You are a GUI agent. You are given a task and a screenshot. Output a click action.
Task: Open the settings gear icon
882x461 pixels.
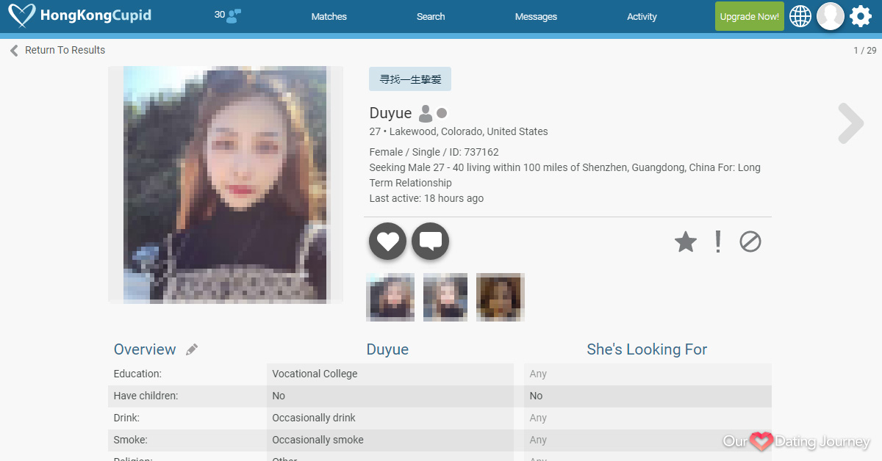861,16
